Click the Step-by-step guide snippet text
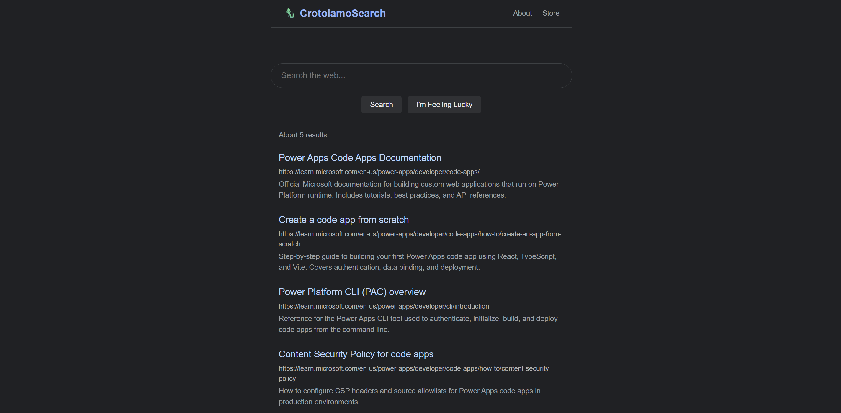This screenshot has height=413, width=841. pyautogui.click(x=417, y=262)
